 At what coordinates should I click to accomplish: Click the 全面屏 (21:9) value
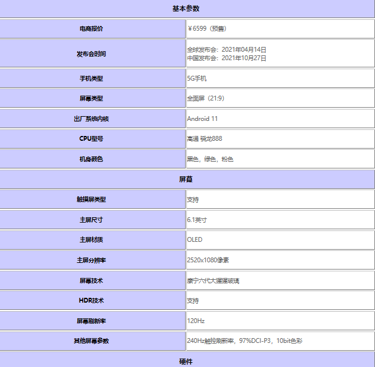(x=206, y=98)
